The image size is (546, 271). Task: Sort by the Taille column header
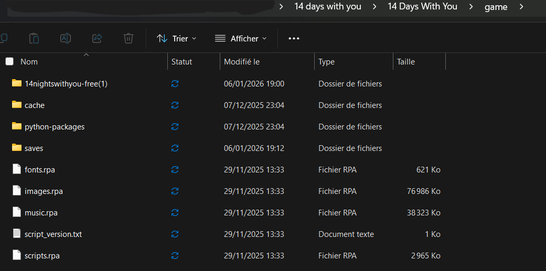(406, 62)
